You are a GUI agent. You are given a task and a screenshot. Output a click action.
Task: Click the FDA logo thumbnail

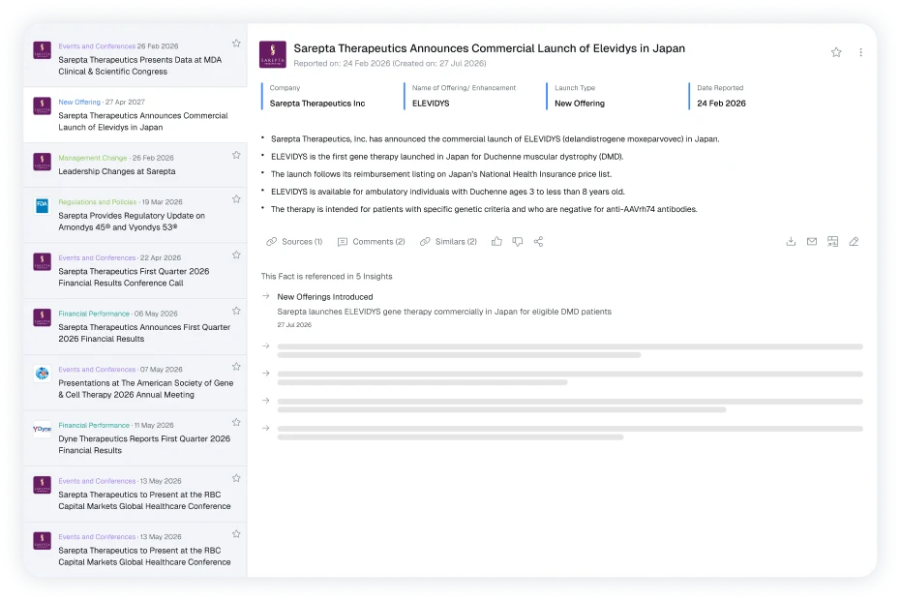click(x=42, y=205)
